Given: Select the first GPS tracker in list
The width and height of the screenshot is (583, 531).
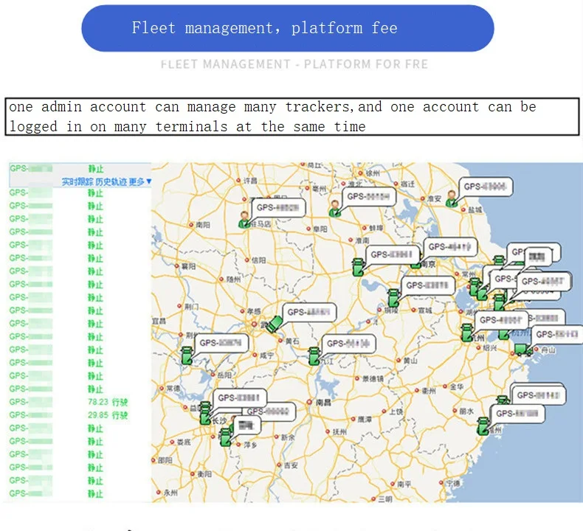Looking at the screenshot, I should pos(44,169).
